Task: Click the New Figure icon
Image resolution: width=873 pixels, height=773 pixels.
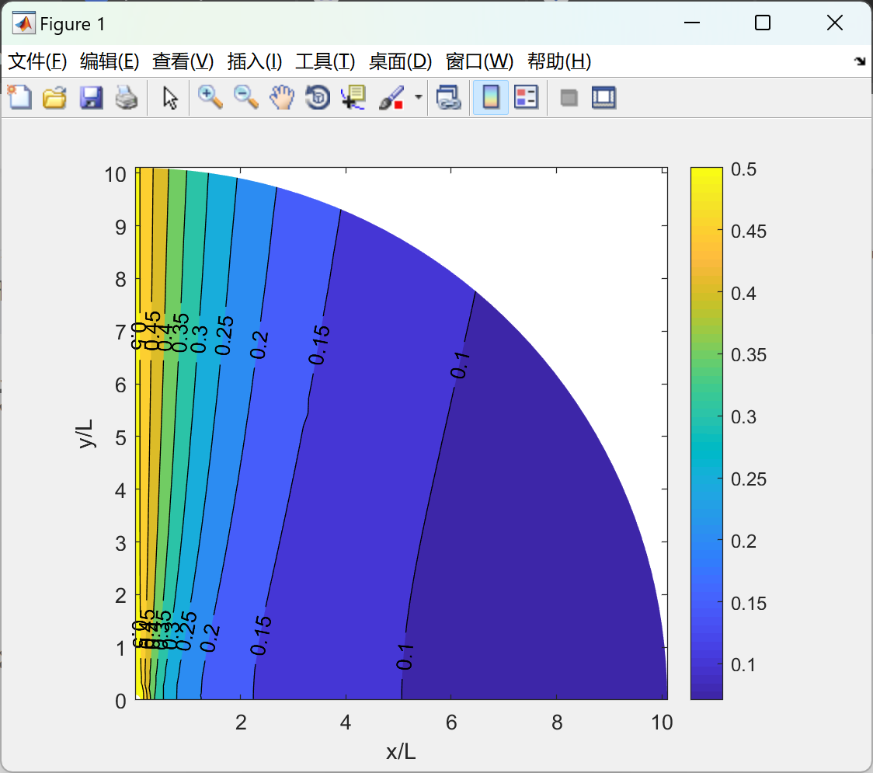Action: point(19,97)
